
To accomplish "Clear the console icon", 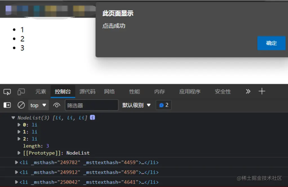I will tap(21, 105).
